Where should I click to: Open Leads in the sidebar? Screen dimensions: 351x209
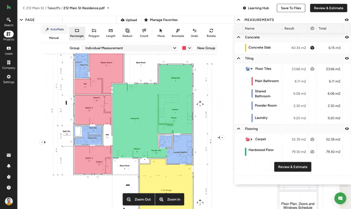click(x=8, y=50)
